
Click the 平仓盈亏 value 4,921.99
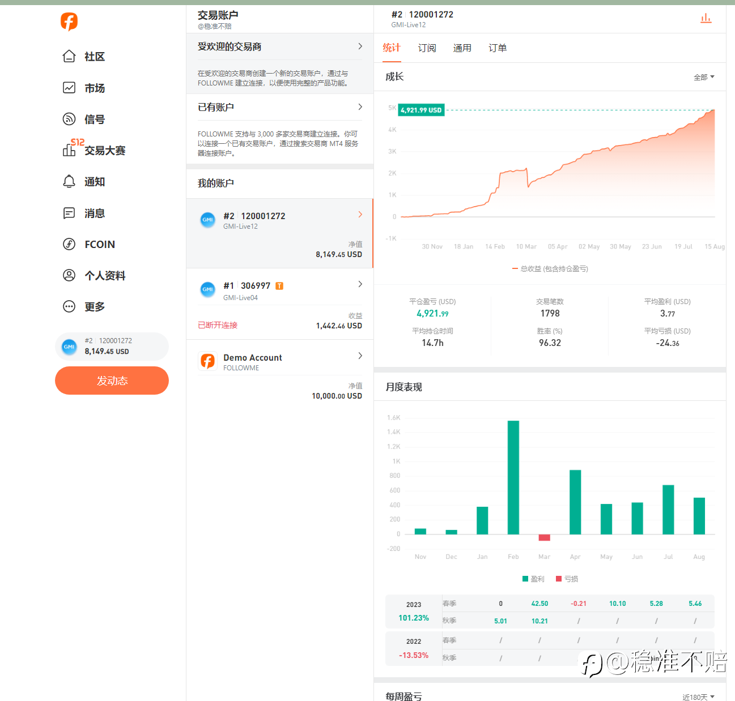click(432, 314)
